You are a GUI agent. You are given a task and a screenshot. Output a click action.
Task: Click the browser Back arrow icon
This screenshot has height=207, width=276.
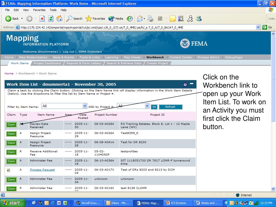[x=8, y=19]
